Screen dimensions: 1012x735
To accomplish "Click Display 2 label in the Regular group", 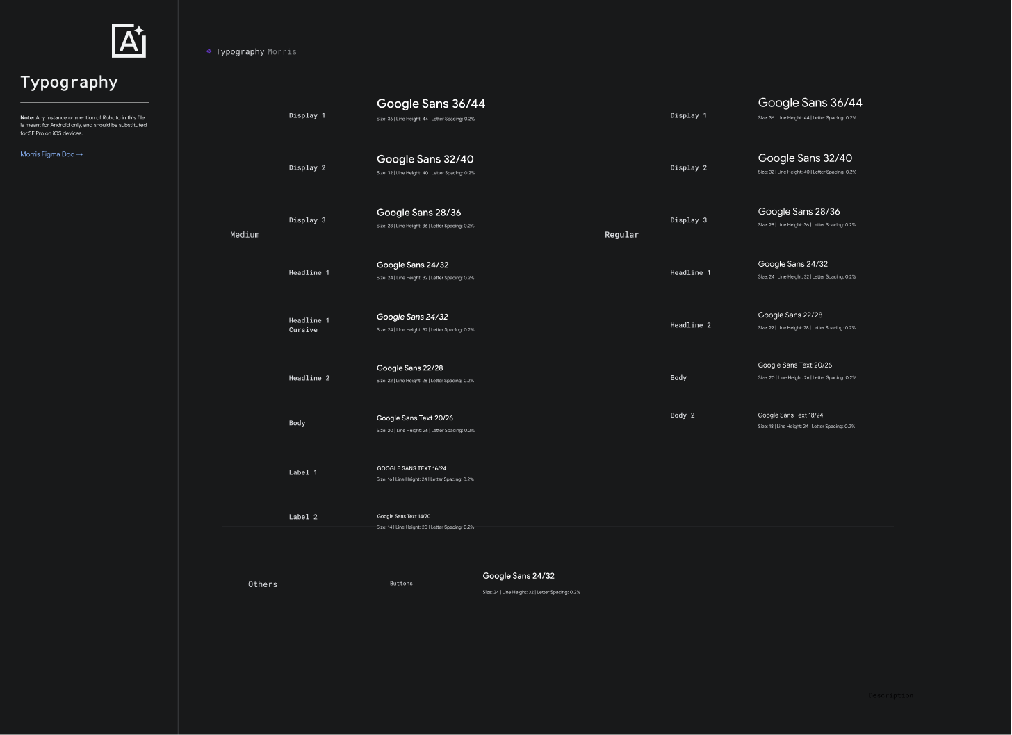I will pyautogui.click(x=688, y=167).
